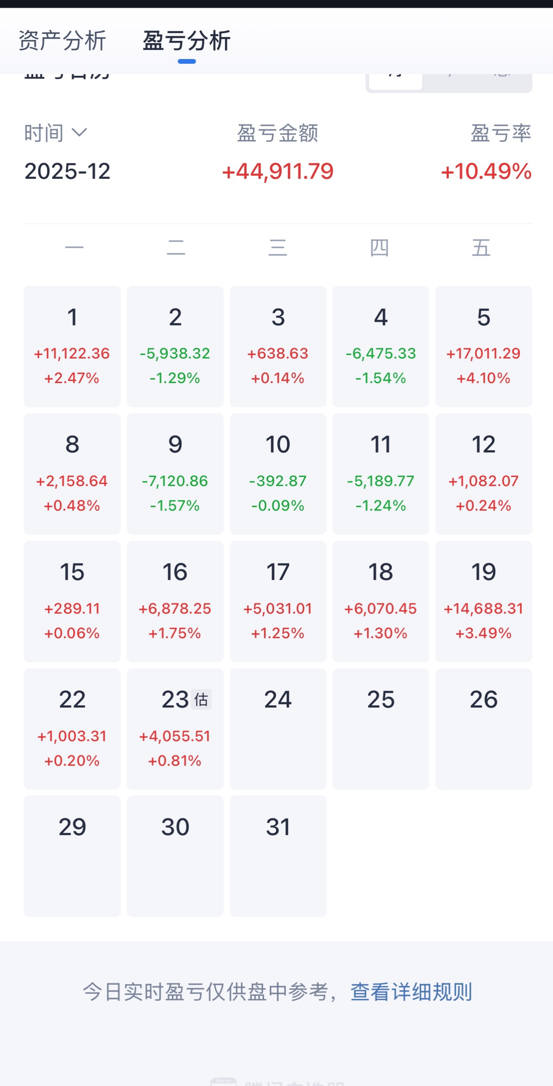The width and height of the screenshot is (553, 1086).
Task: Open day 16 with +1.75% gain
Action: pos(175,601)
